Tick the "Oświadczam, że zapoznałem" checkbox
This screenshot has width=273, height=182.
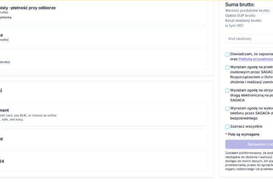click(227, 55)
